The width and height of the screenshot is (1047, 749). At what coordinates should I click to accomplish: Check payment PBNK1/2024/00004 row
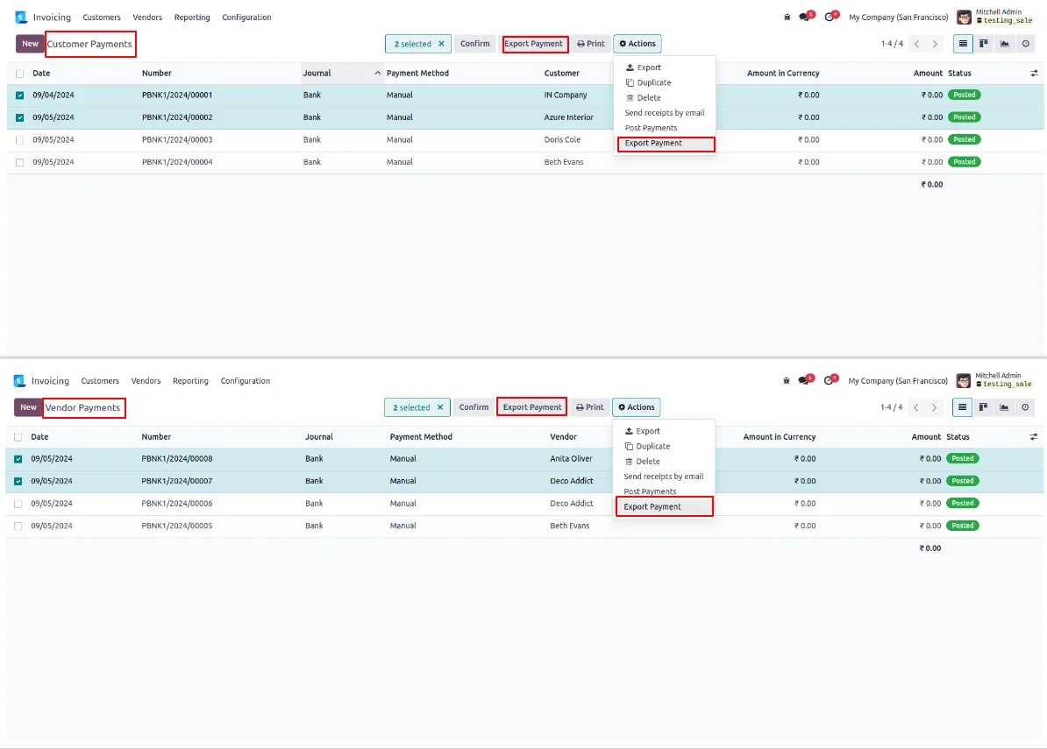[20, 162]
